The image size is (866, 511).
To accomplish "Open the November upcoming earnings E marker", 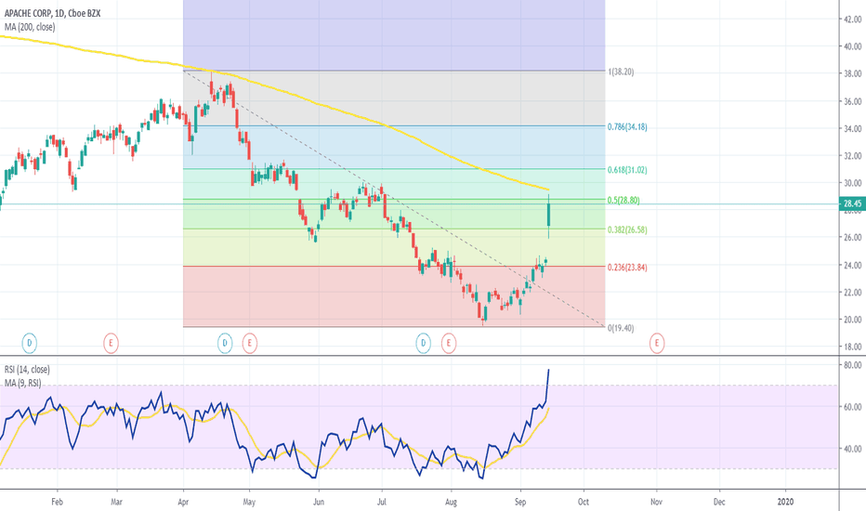I will [x=657, y=343].
